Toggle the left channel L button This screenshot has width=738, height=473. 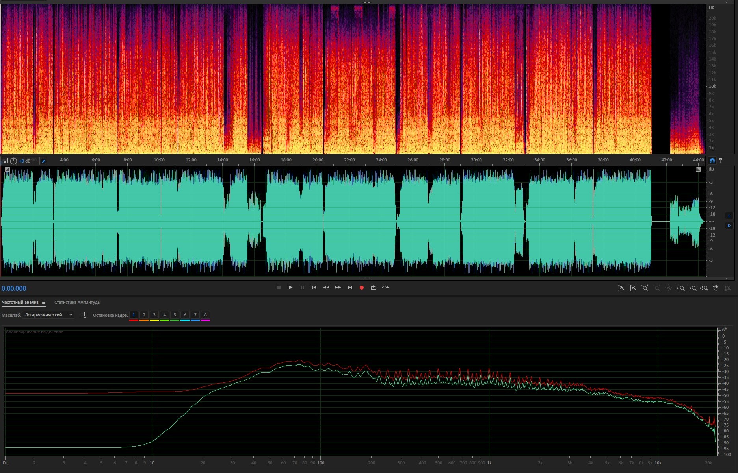[x=729, y=216]
